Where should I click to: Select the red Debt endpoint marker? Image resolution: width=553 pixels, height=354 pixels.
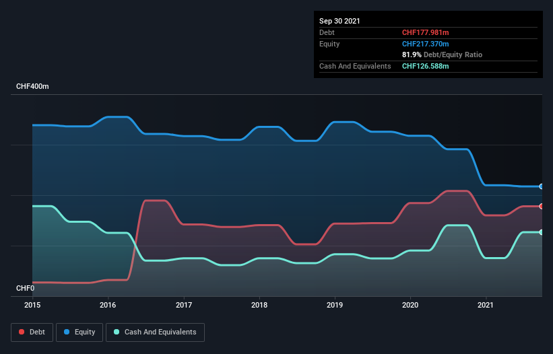coord(542,207)
